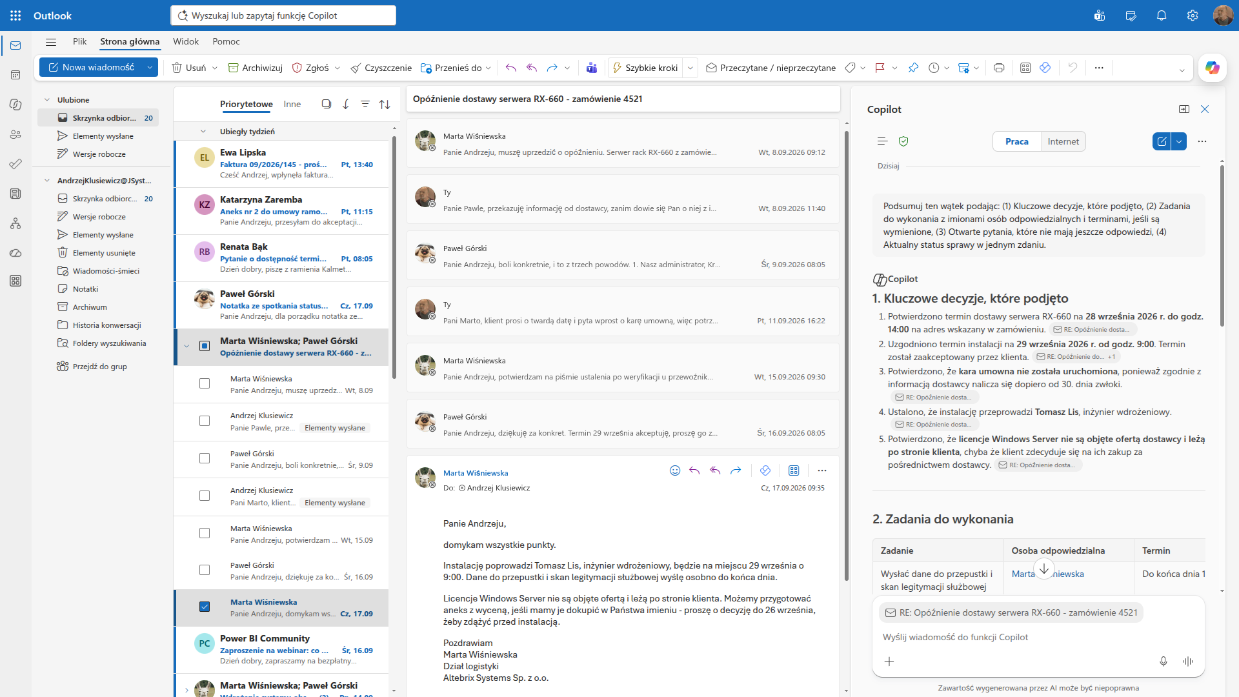Open Przenieś do dropdown arrow
The image size is (1239, 697).
[489, 68]
